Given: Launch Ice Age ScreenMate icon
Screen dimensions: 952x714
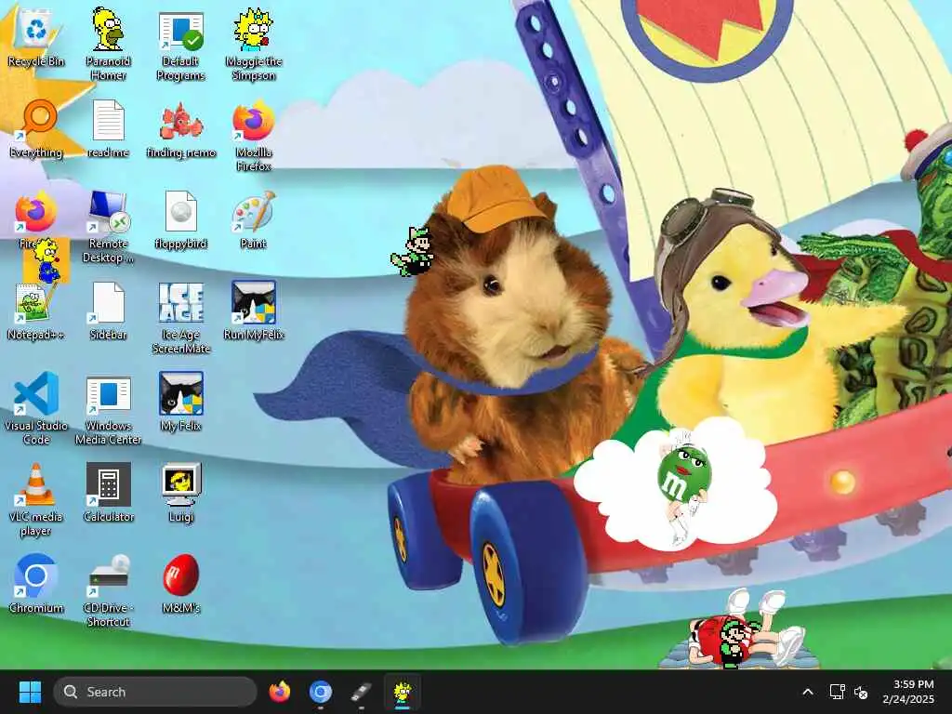Looking at the screenshot, I should coord(181,319).
